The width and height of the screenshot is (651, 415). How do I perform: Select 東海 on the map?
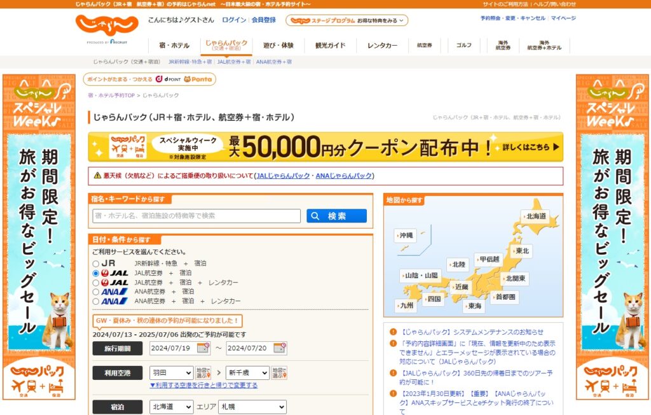coord(474,306)
